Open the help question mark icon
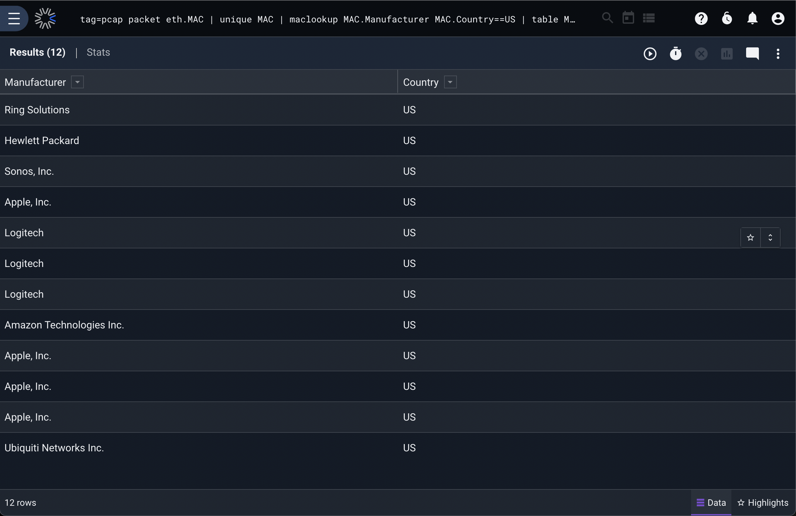Image resolution: width=796 pixels, height=516 pixels. [701, 18]
